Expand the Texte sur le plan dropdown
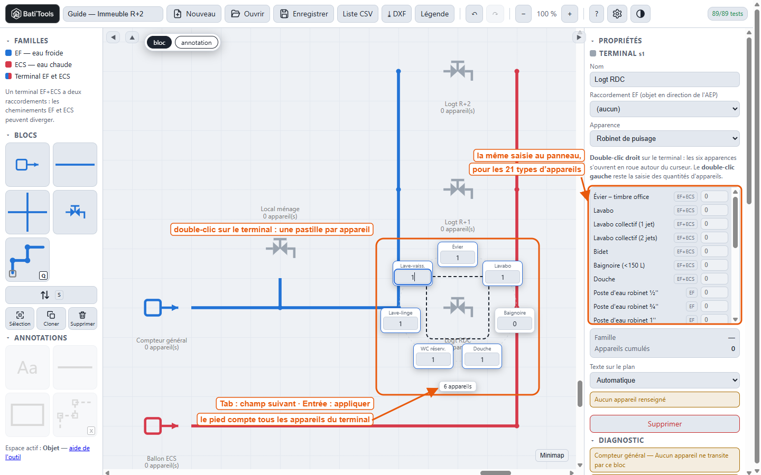Screen dimensions: 761x475 664,381
